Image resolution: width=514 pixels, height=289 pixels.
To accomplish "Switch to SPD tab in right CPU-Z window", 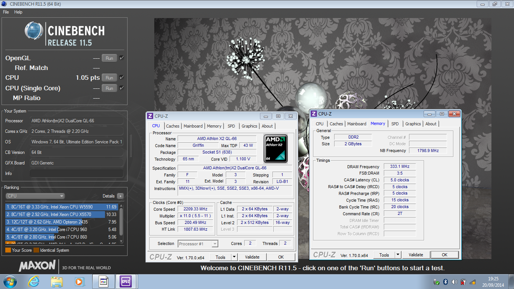I will (395, 124).
